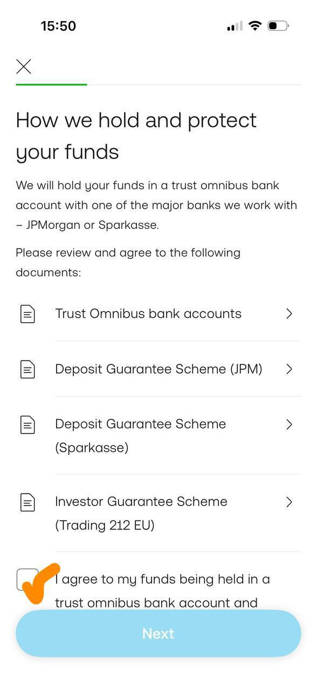Screen dimensions: 317x692
Task: Open Investor Guarantee Scheme (Trading 212 EU) chevron
Action: tap(289, 502)
